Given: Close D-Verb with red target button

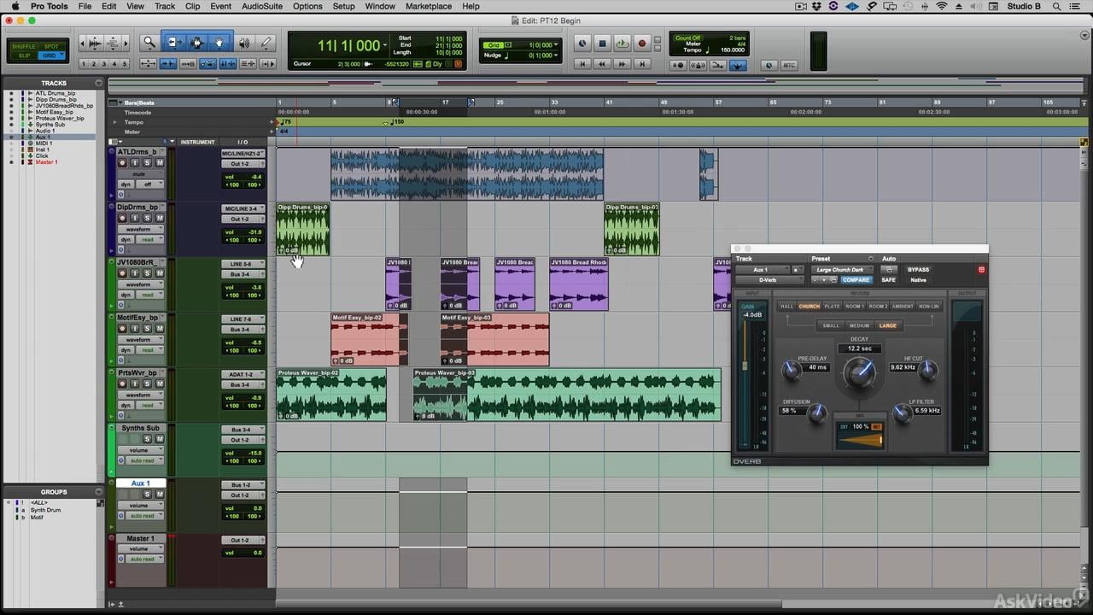Looking at the screenshot, I should 981,270.
